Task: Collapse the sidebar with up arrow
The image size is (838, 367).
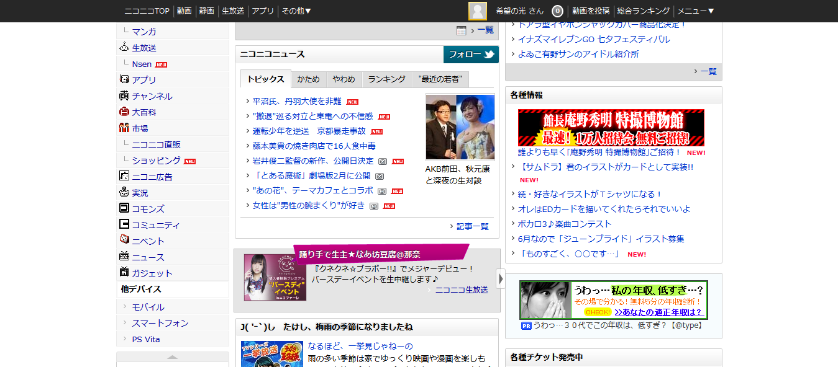Action: pyautogui.click(x=173, y=356)
